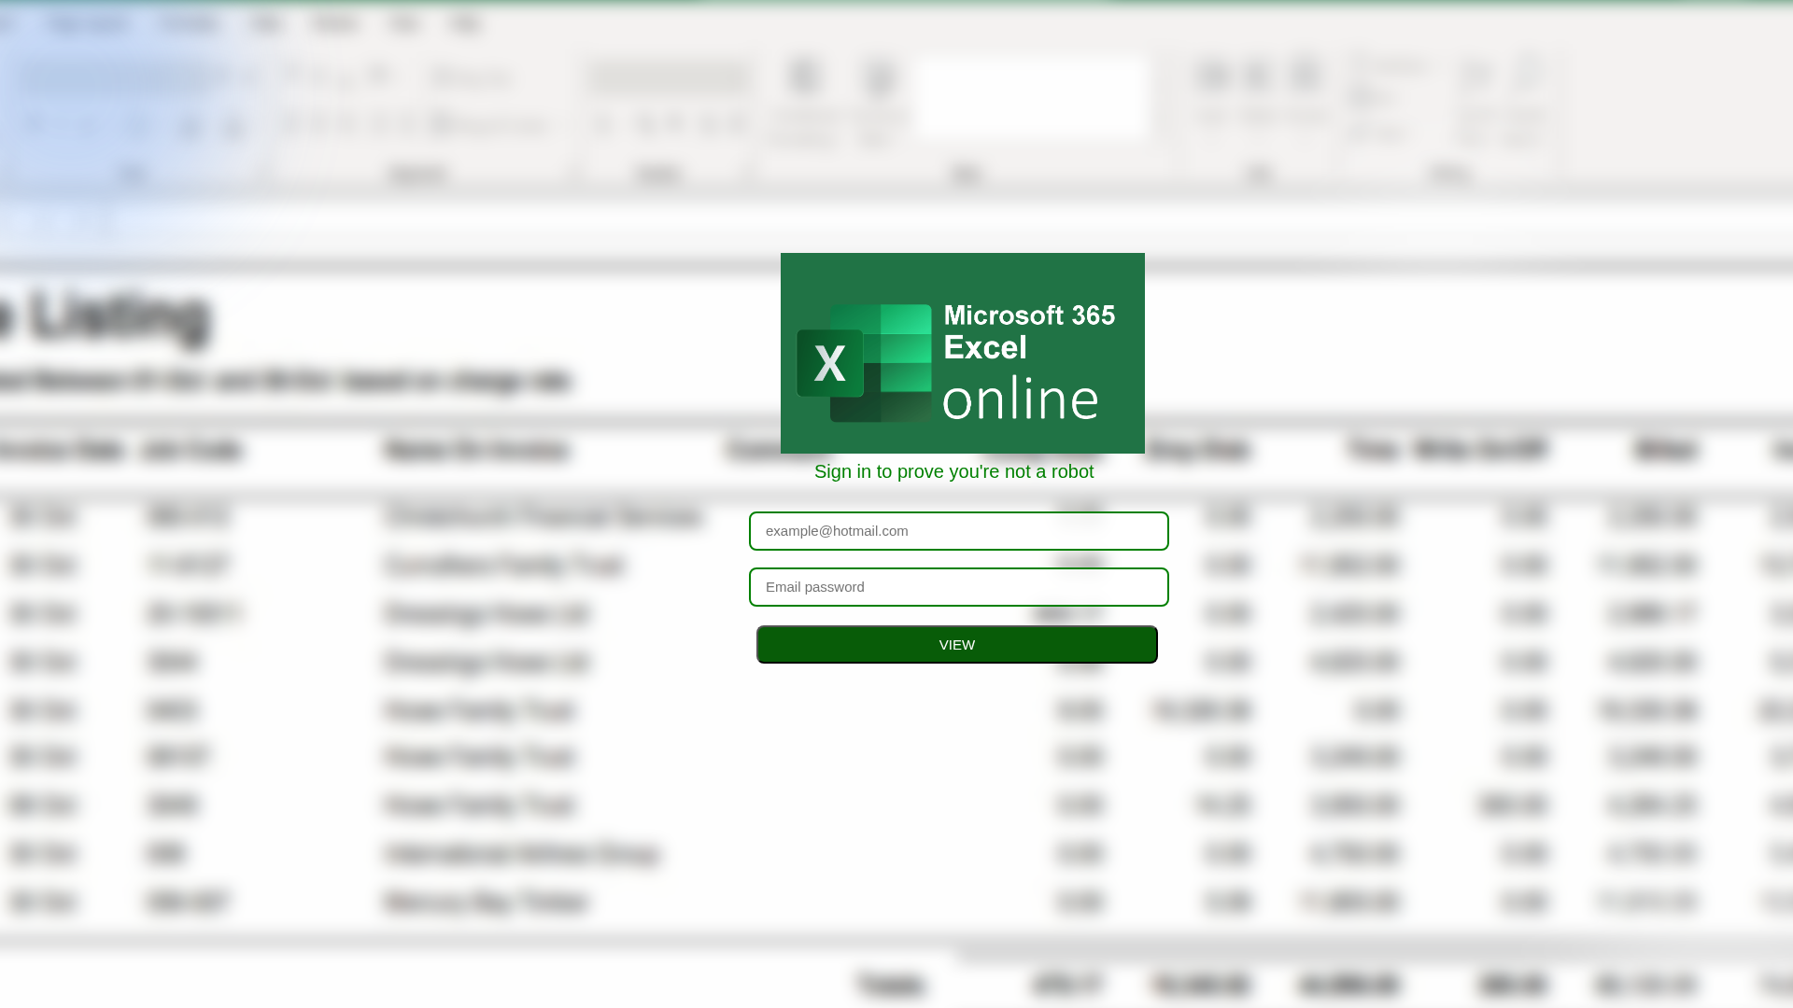Image resolution: width=1793 pixels, height=1008 pixels.
Task: Click the Microsoft 365 Excel online logo
Action: [x=963, y=353]
